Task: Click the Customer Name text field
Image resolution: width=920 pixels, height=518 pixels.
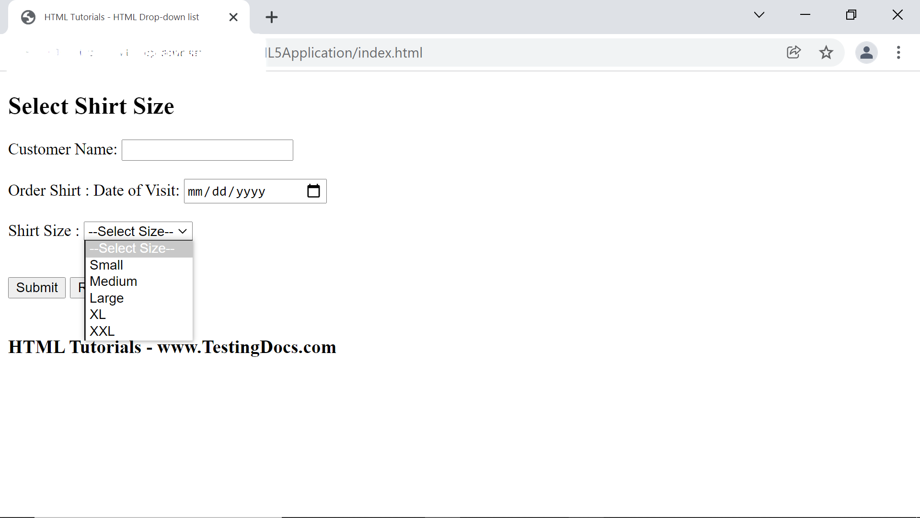Action: tap(207, 150)
